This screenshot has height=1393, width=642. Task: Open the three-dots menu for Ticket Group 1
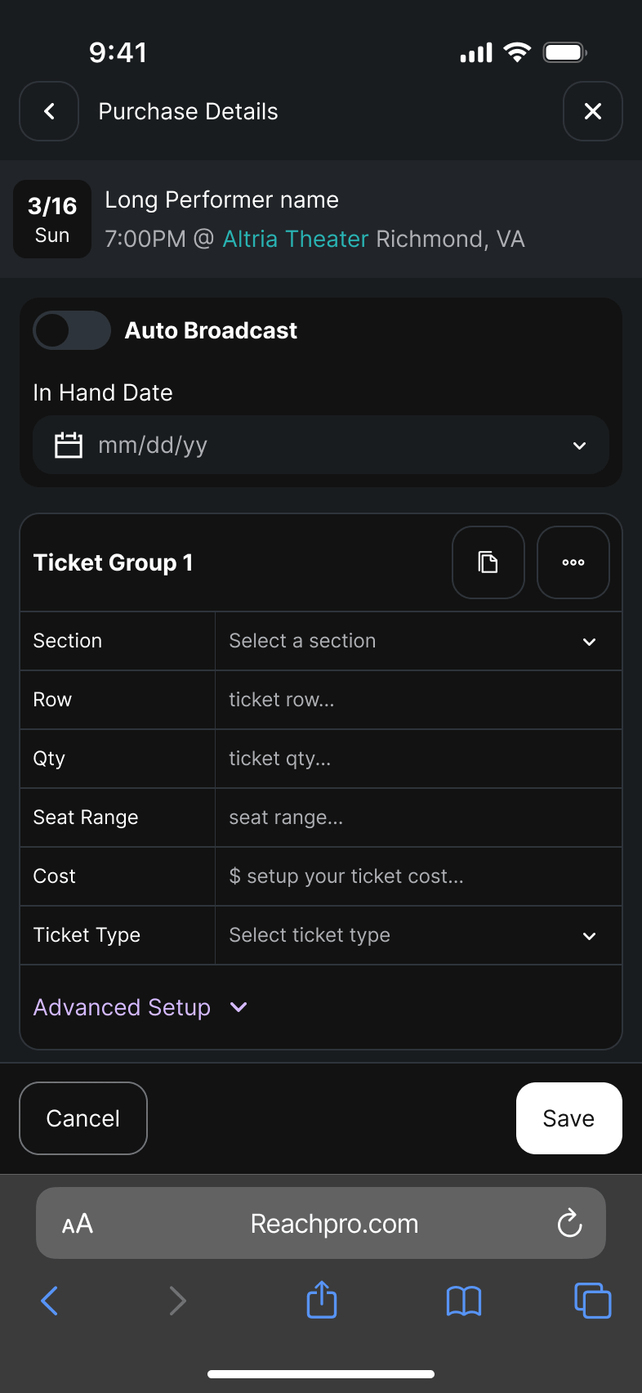[x=573, y=562]
